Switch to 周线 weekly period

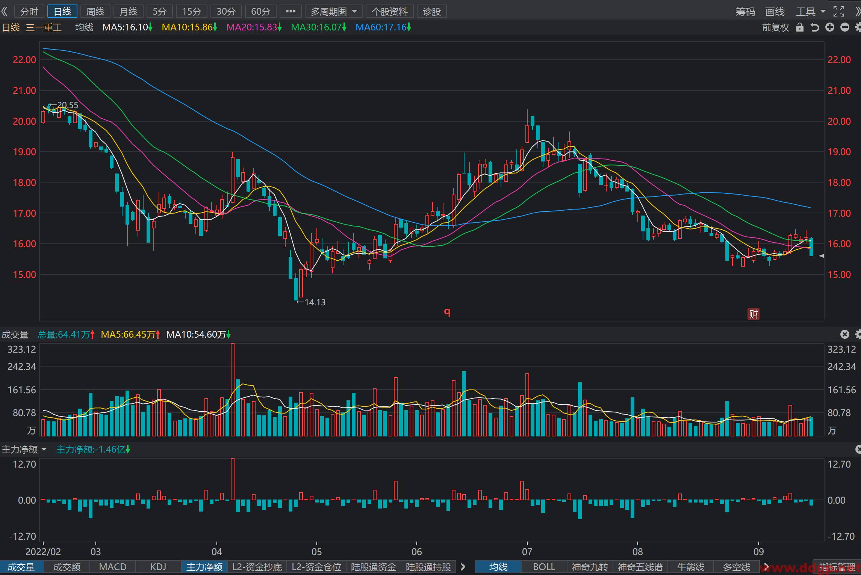(95, 11)
